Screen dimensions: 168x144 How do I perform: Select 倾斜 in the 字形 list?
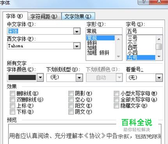pyautogui.click(x=101, y=43)
